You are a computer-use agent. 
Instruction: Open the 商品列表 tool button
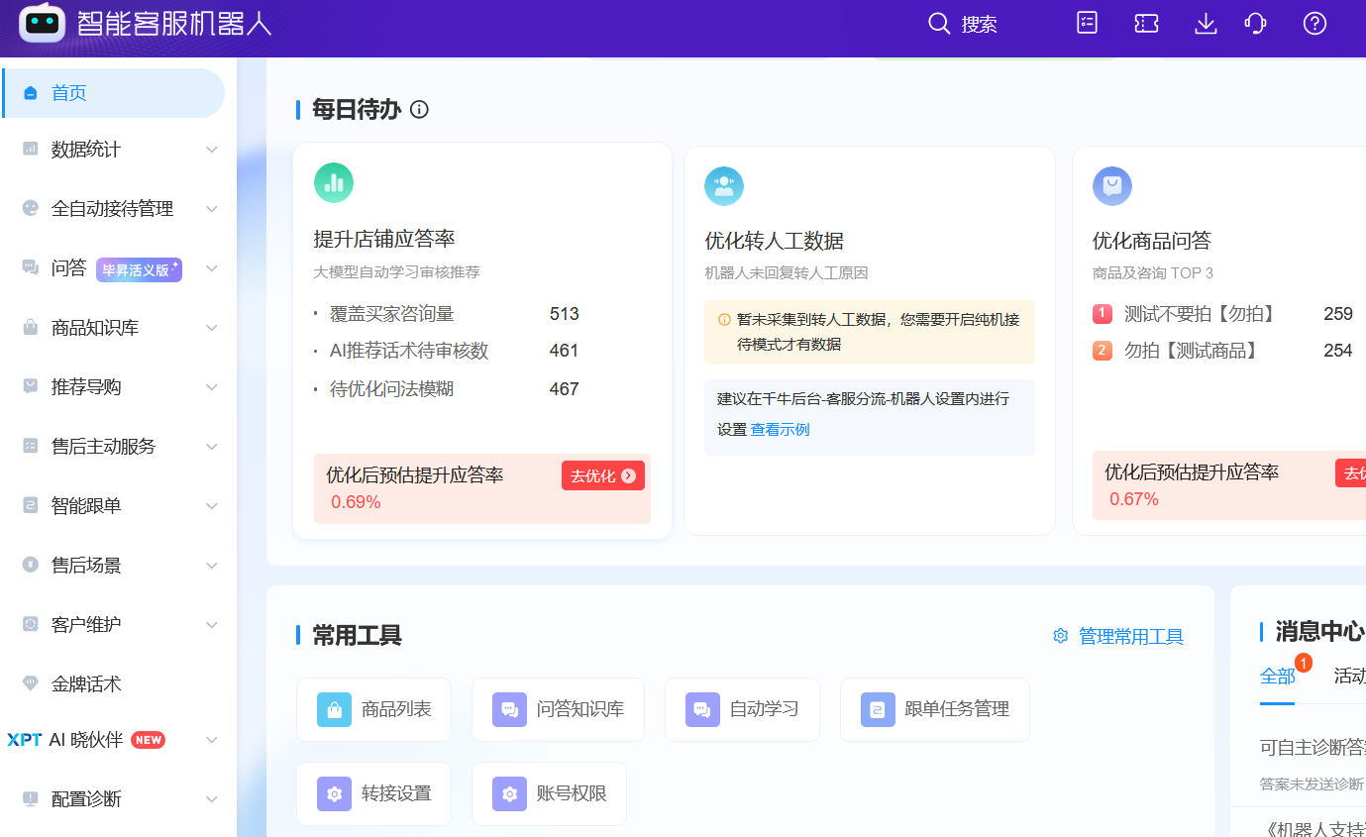373,709
